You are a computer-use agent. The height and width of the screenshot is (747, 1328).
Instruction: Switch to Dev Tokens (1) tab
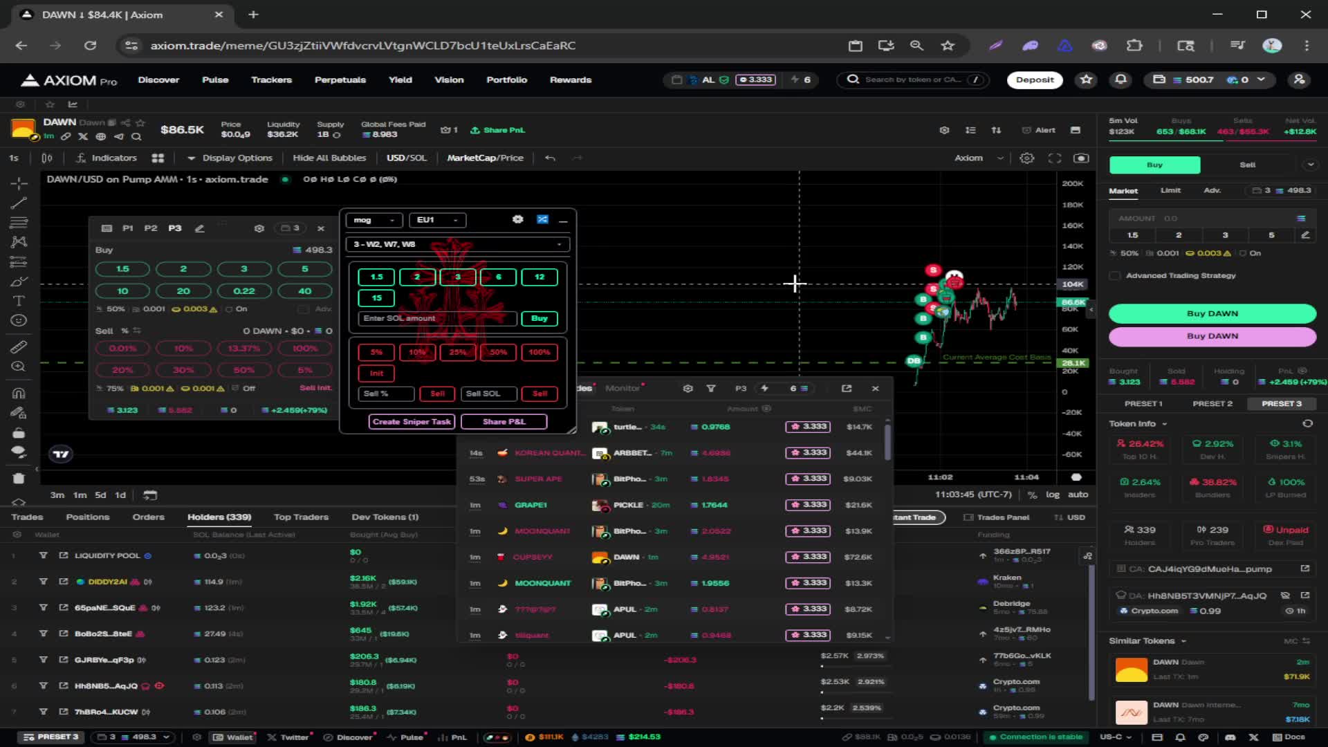[x=385, y=517]
